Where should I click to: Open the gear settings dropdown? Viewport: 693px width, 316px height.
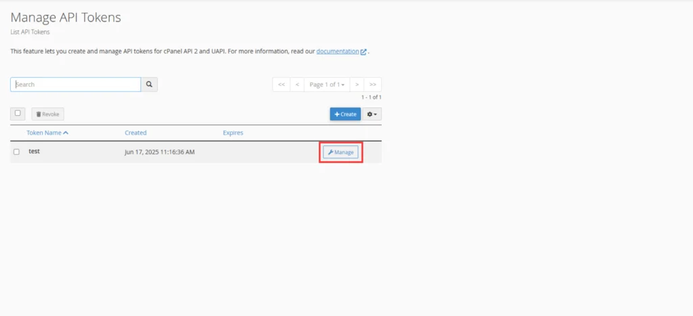[x=372, y=114]
